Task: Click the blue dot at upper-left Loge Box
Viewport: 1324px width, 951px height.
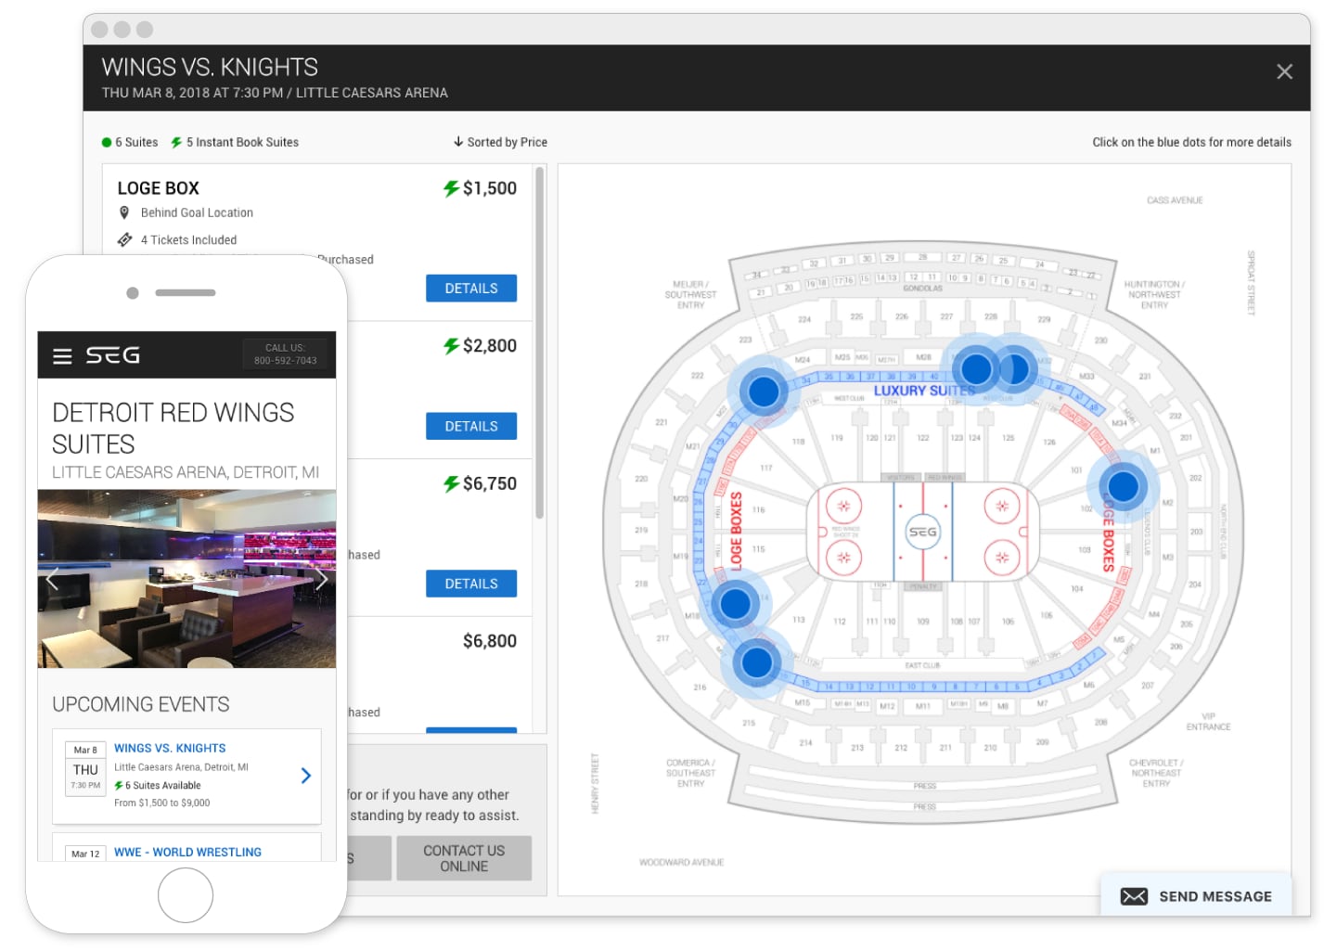Action: [x=763, y=391]
